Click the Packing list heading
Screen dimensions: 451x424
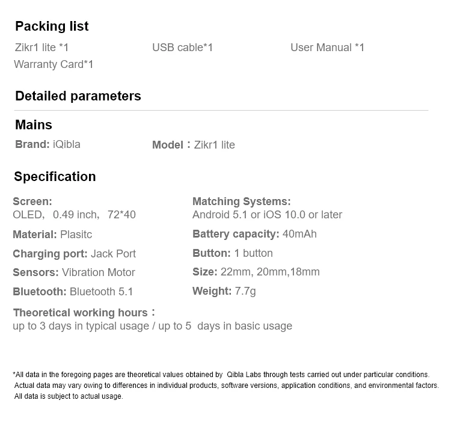pos(52,26)
